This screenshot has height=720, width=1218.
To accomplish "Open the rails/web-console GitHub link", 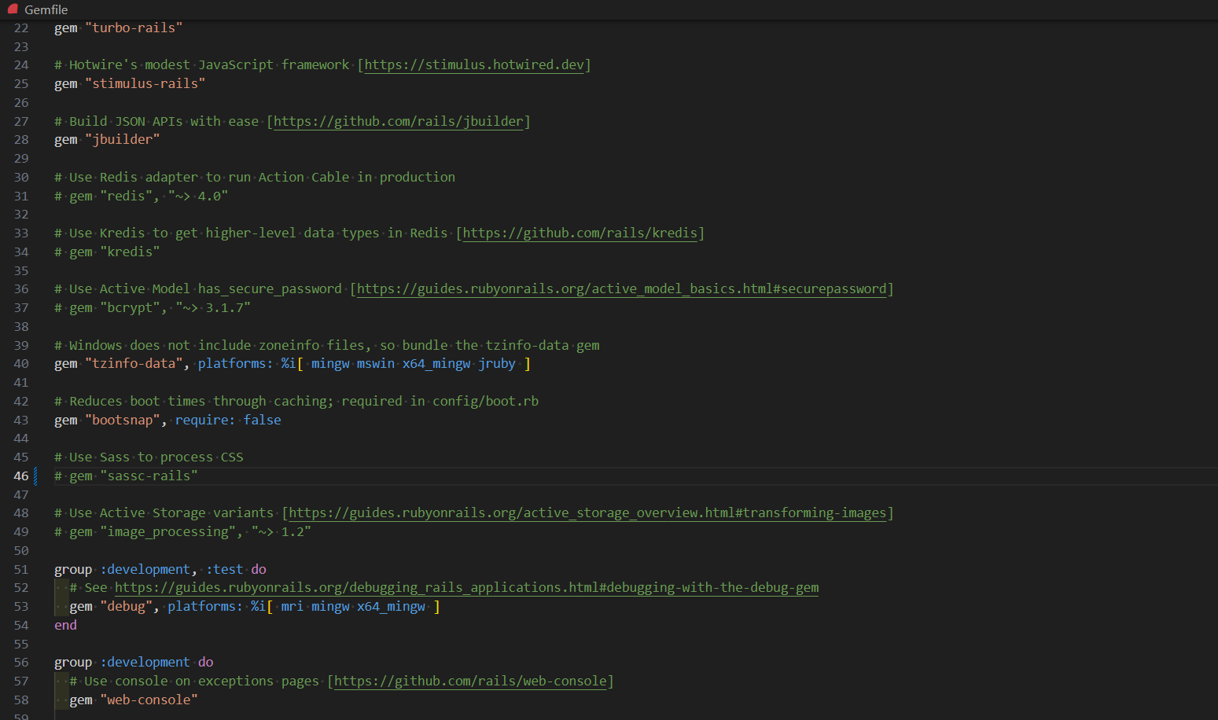I will point(472,681).
